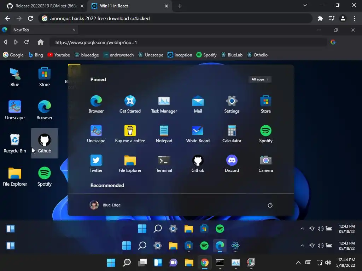
Task: Open Buy me a coffee app
Action: click(130, 134)
